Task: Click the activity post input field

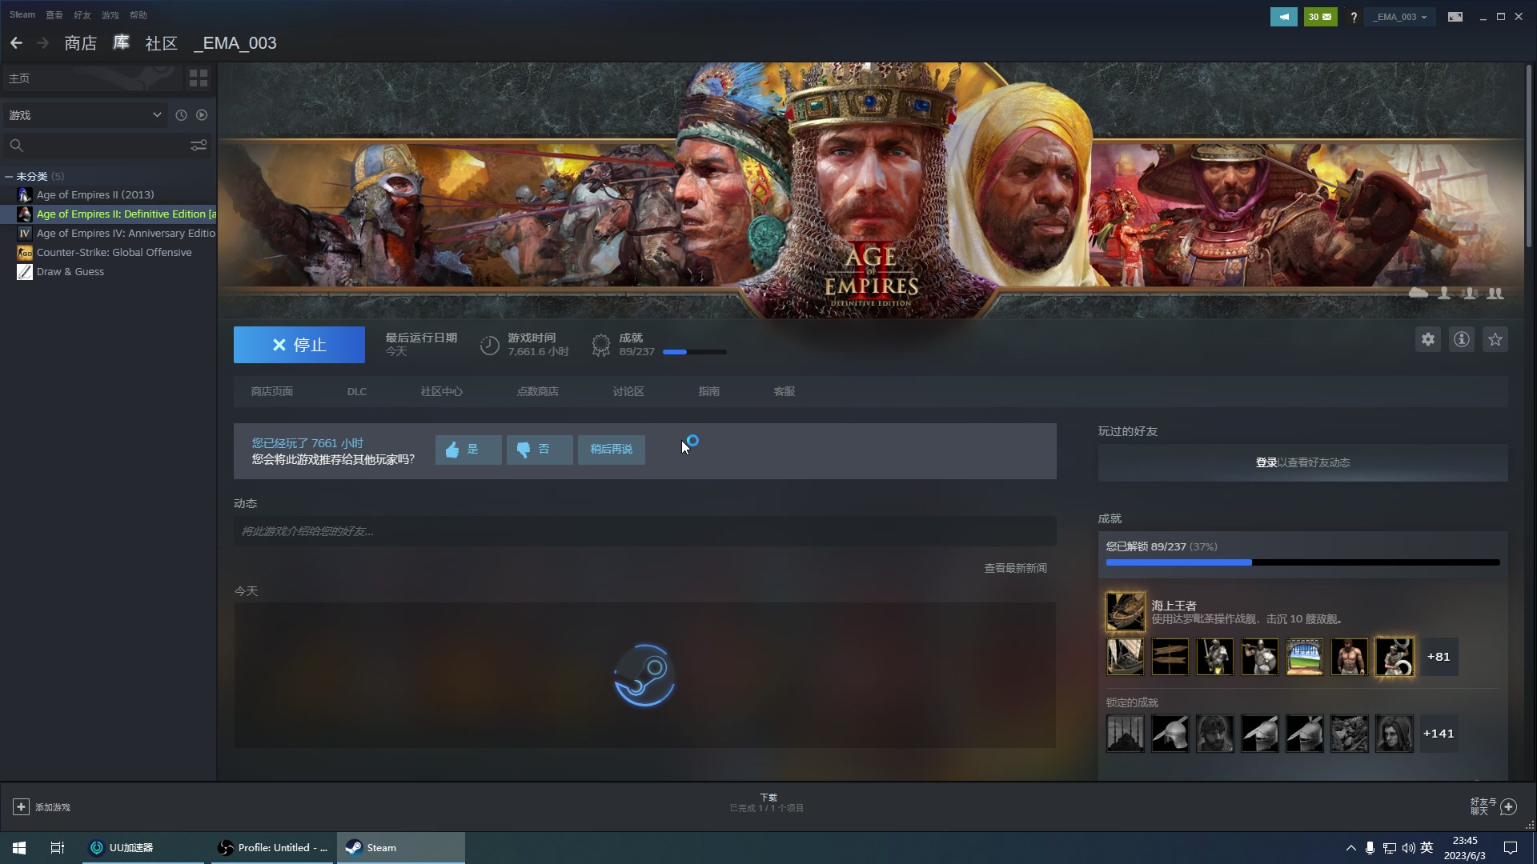Action: tap(645, 531)
